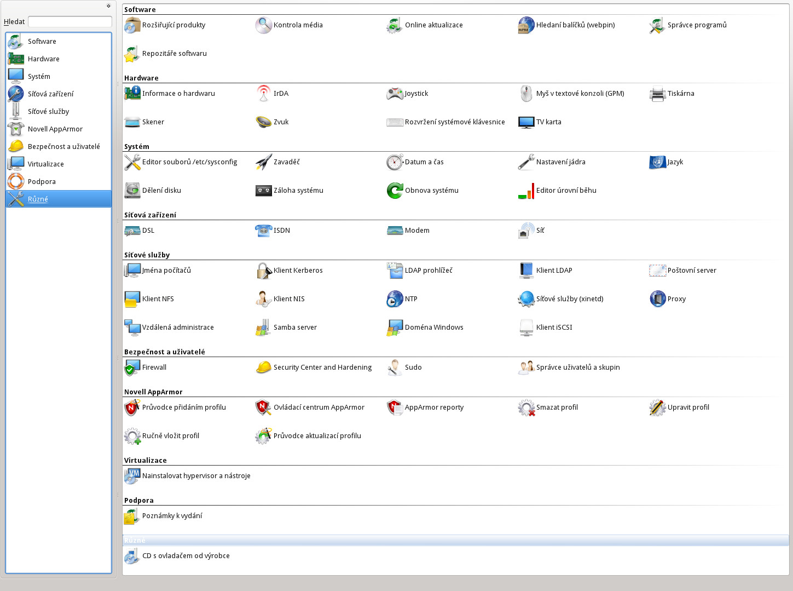Open Nainstalovat hypervisor a nástroje
Screen dimensions: 793x591
pos(132,476)
